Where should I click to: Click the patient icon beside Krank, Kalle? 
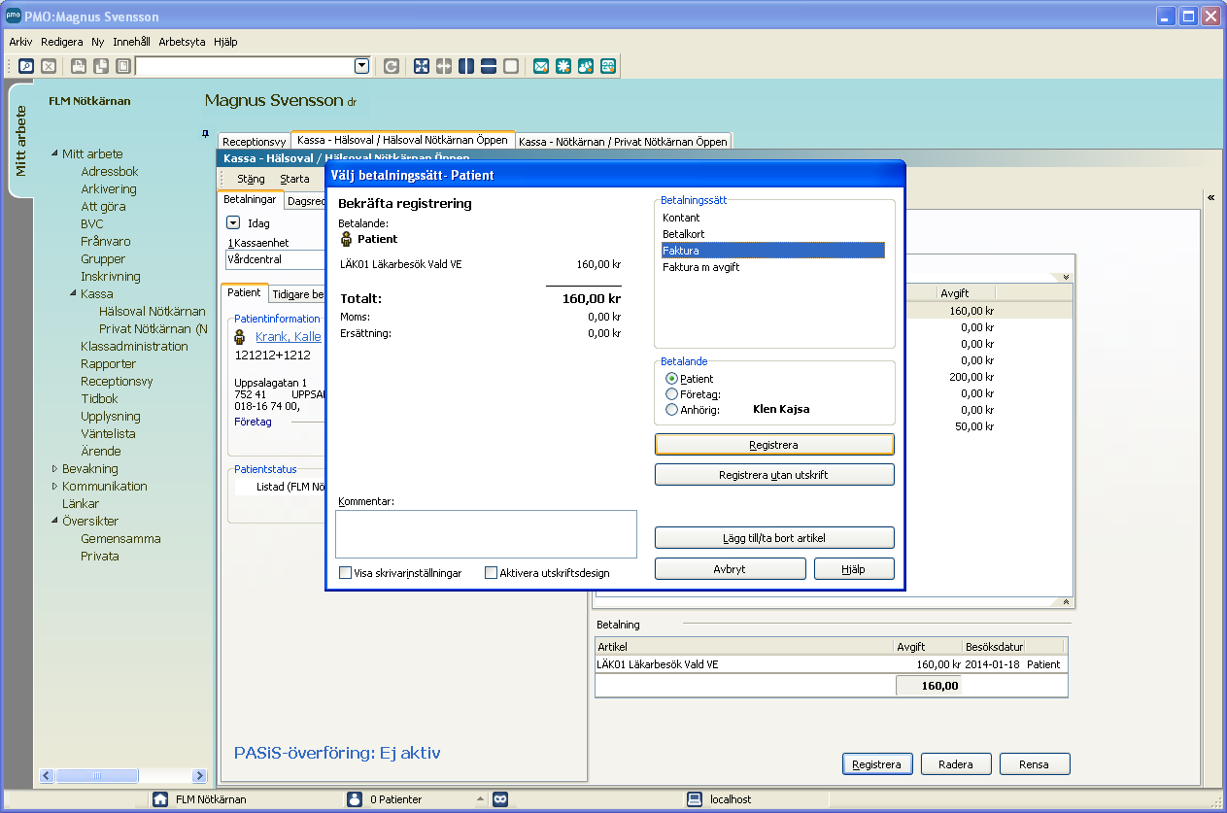(240, 337)
